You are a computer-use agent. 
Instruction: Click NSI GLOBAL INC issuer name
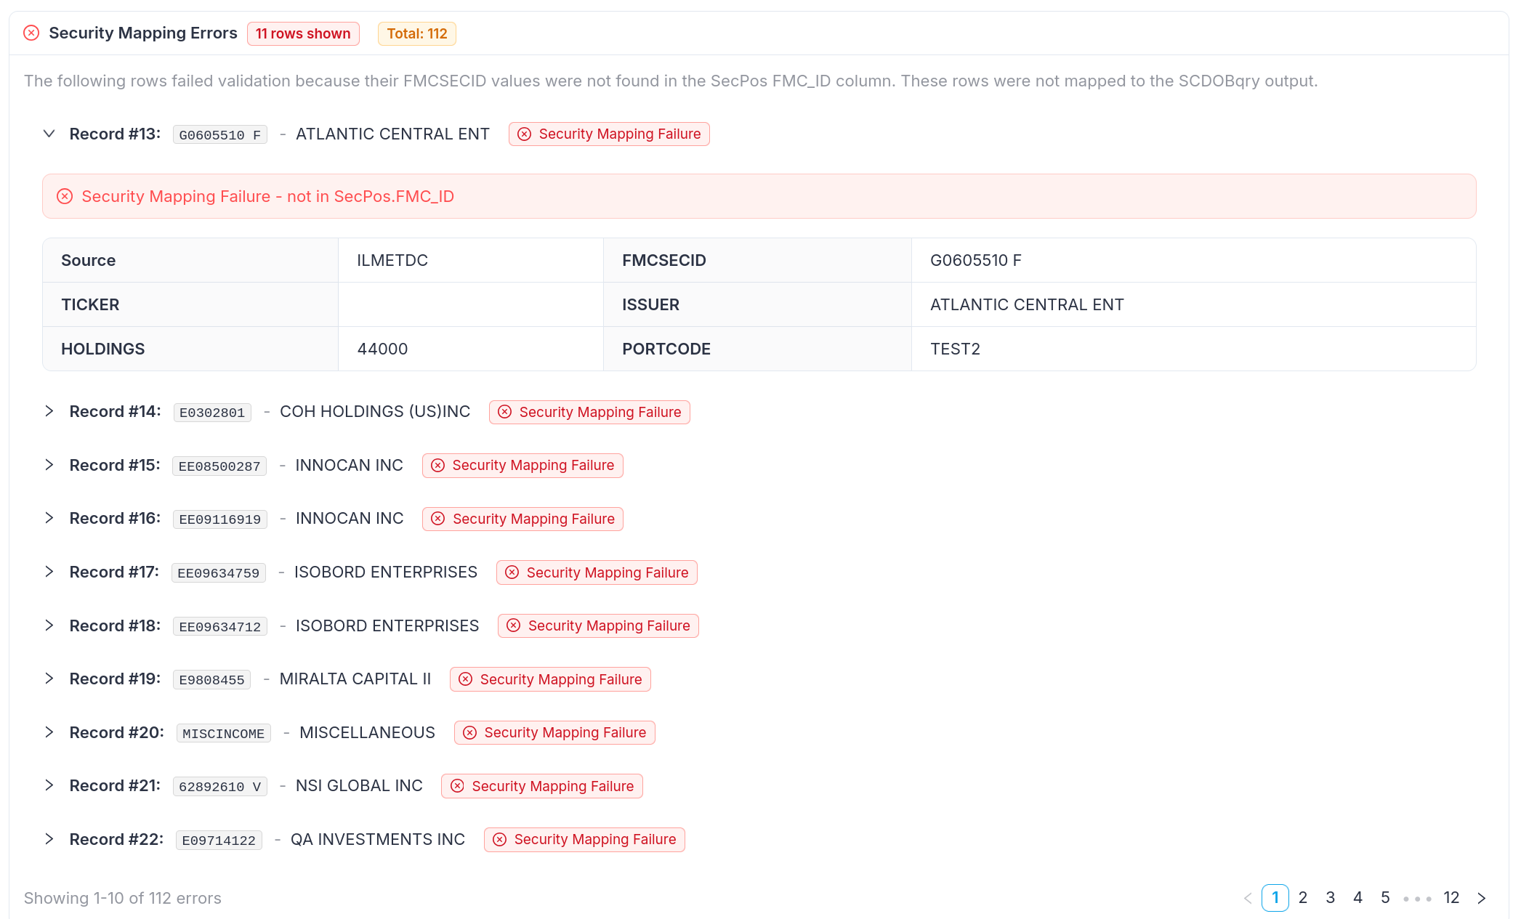tap(359, 785)
